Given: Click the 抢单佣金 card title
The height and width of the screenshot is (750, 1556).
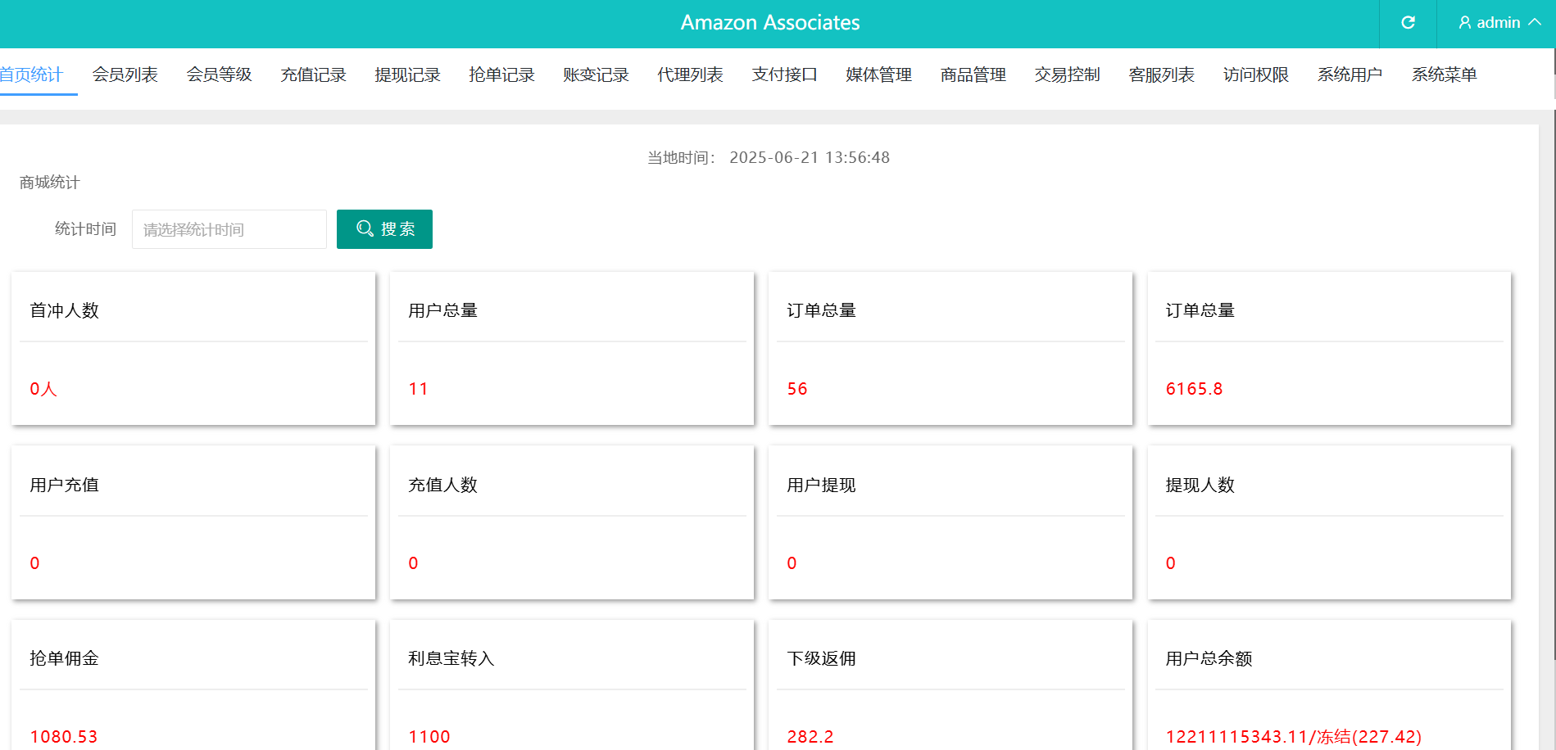Looking at the screenshot, I should coord(64,658).
